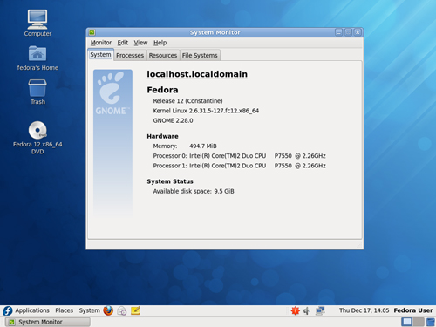Open the Places panel menu
Image resolution: width=436 pixels, height=327 pixels.
pyautogui.click(x=65, y=310)
